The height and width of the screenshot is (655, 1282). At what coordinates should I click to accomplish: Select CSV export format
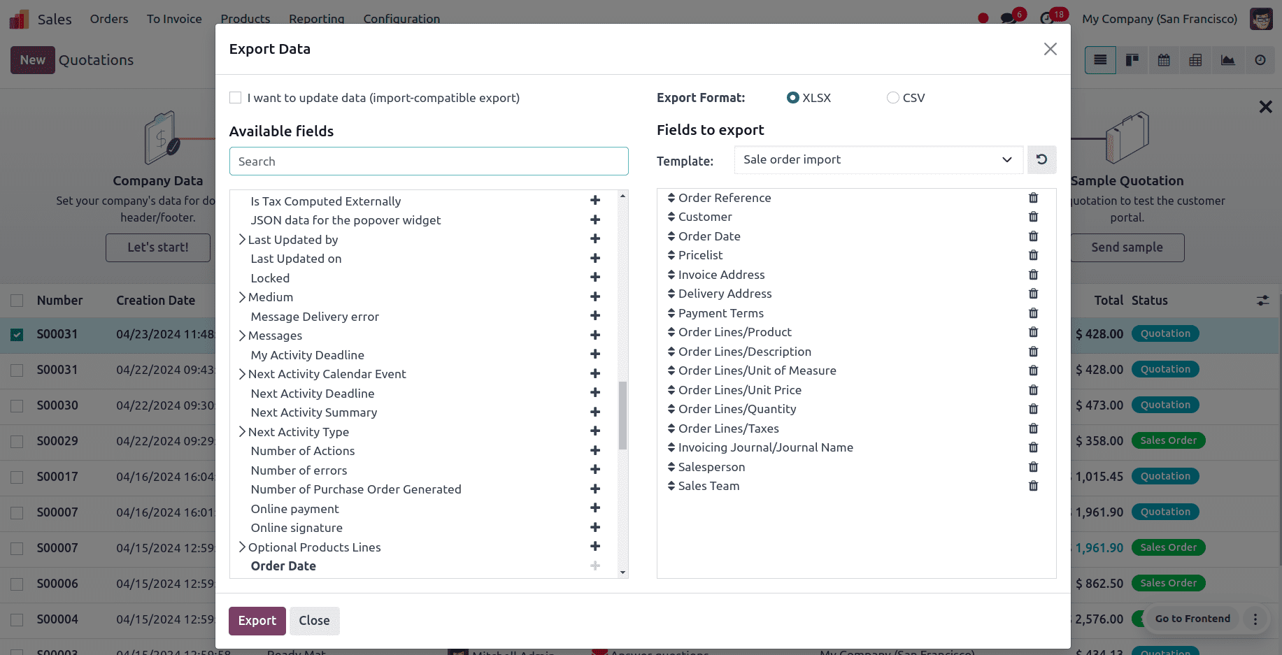pyautogui.click(x=892, y=98)
